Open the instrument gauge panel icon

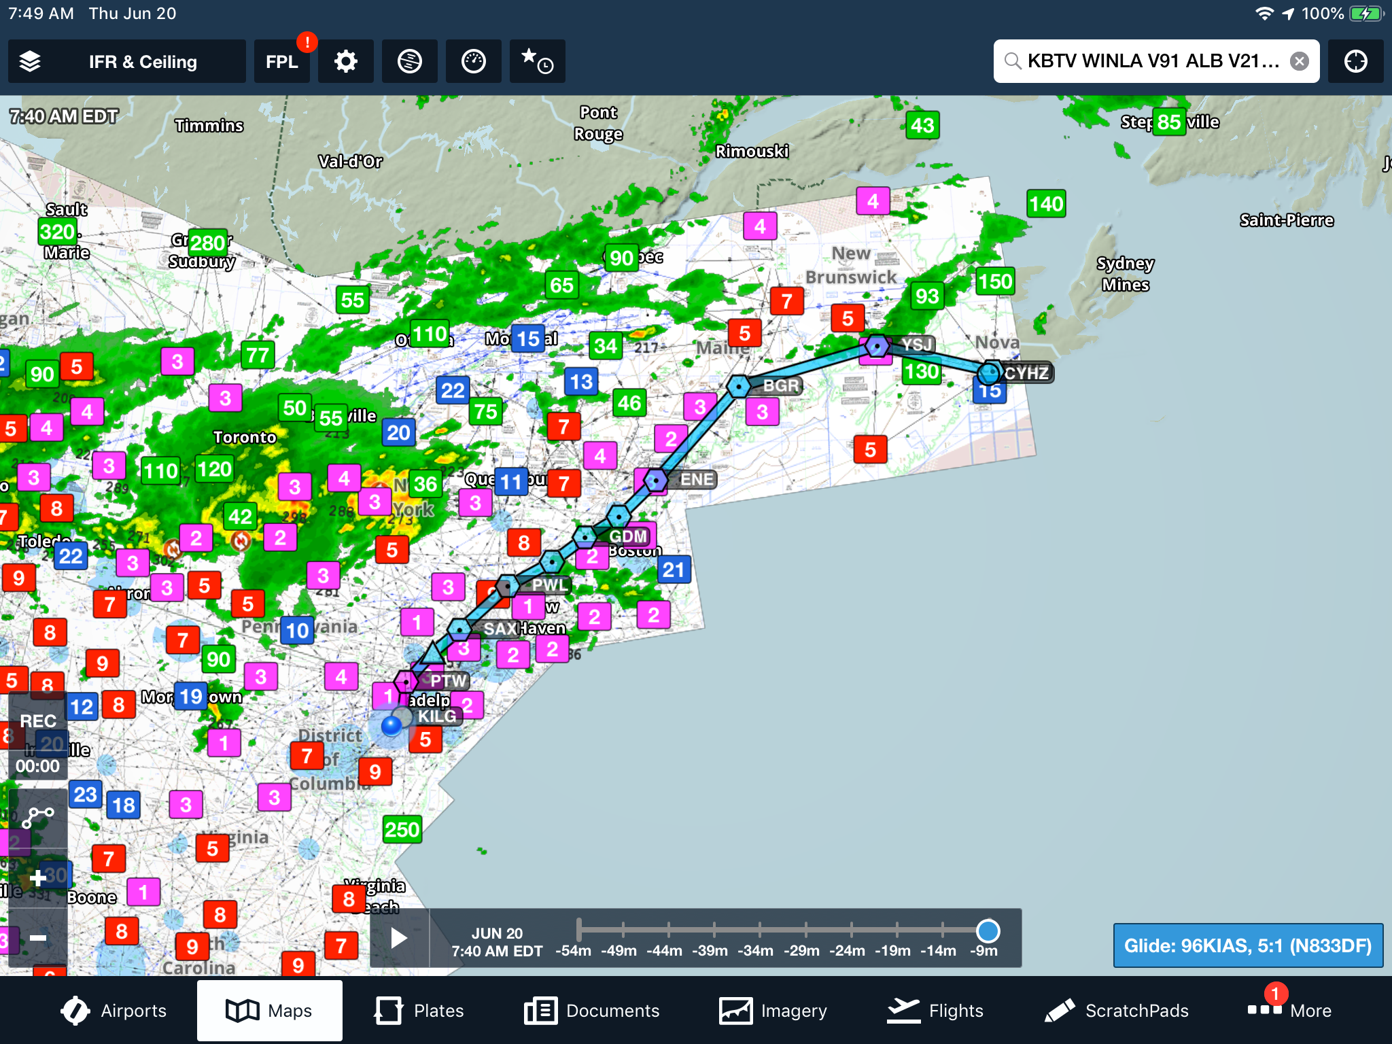[x=474, y=61]
